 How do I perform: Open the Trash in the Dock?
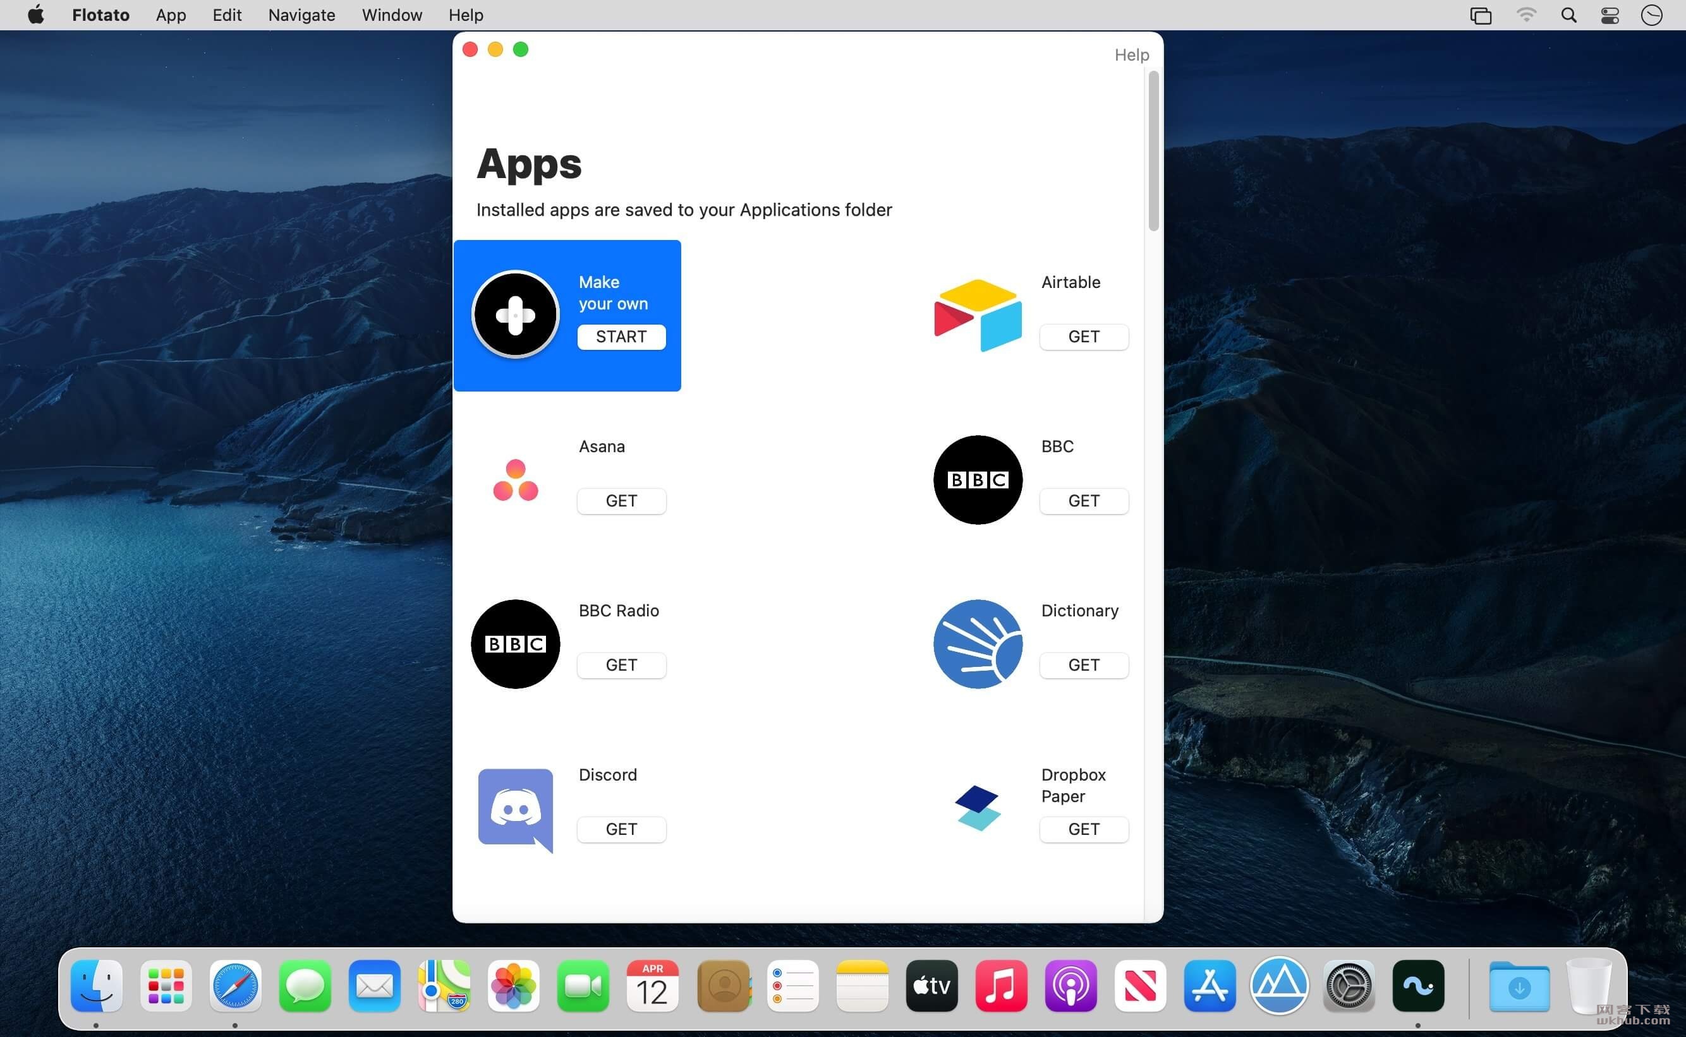[1589, 986]
